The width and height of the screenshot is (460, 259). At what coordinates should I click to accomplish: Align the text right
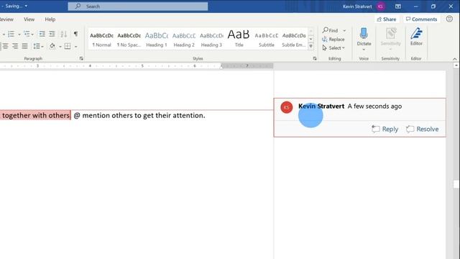point(15,46)
